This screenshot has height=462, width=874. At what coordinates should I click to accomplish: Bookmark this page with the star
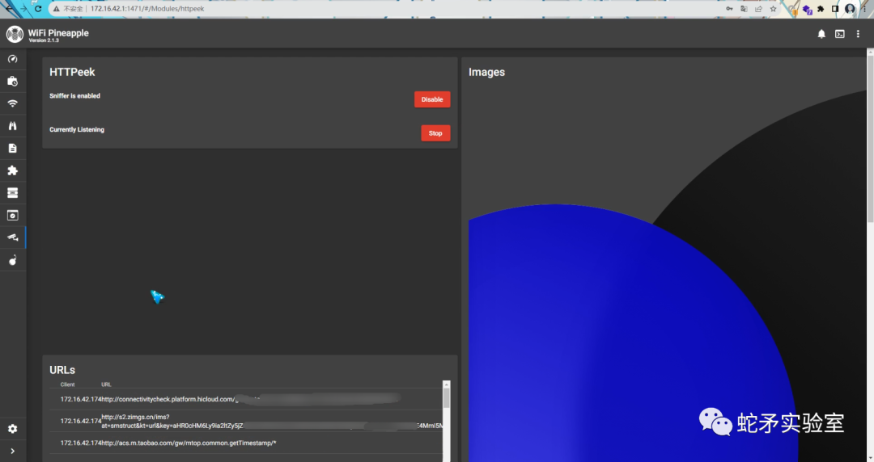773,9
